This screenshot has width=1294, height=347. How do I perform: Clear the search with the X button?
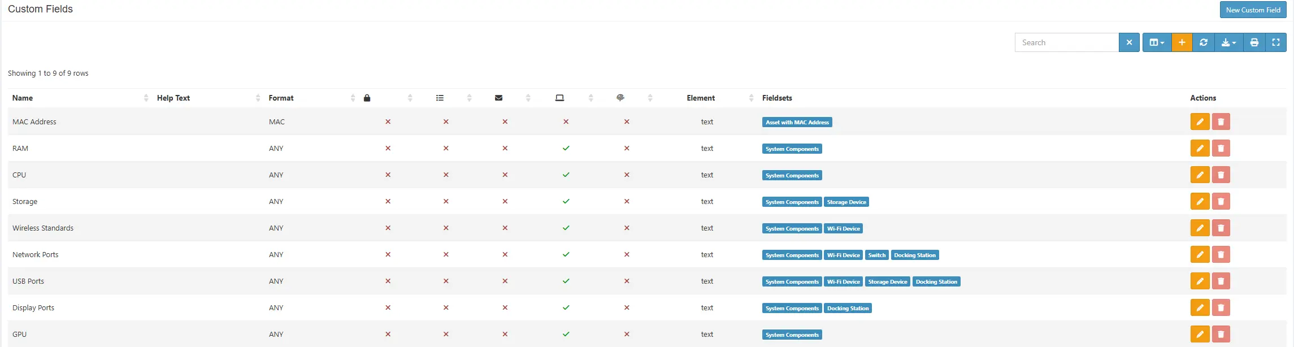pyautogui.click(x=1129, y=42)
